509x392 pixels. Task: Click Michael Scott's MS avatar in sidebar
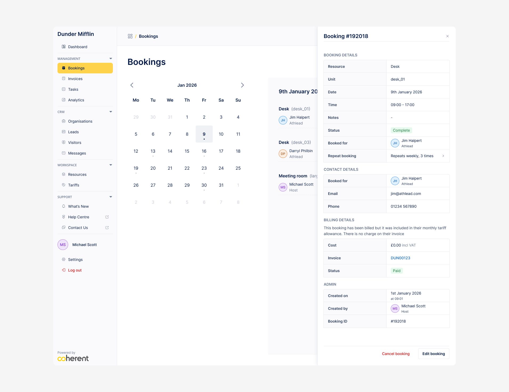coord(63,245)
